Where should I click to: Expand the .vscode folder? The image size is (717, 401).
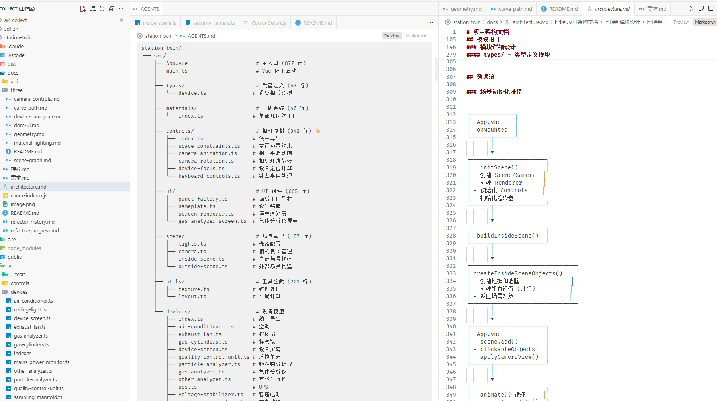[16, 55]
